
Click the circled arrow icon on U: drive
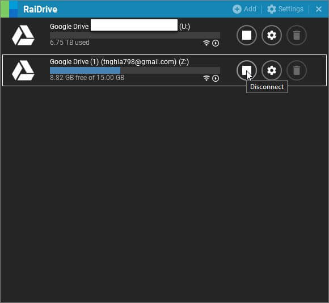pos(216,43)
